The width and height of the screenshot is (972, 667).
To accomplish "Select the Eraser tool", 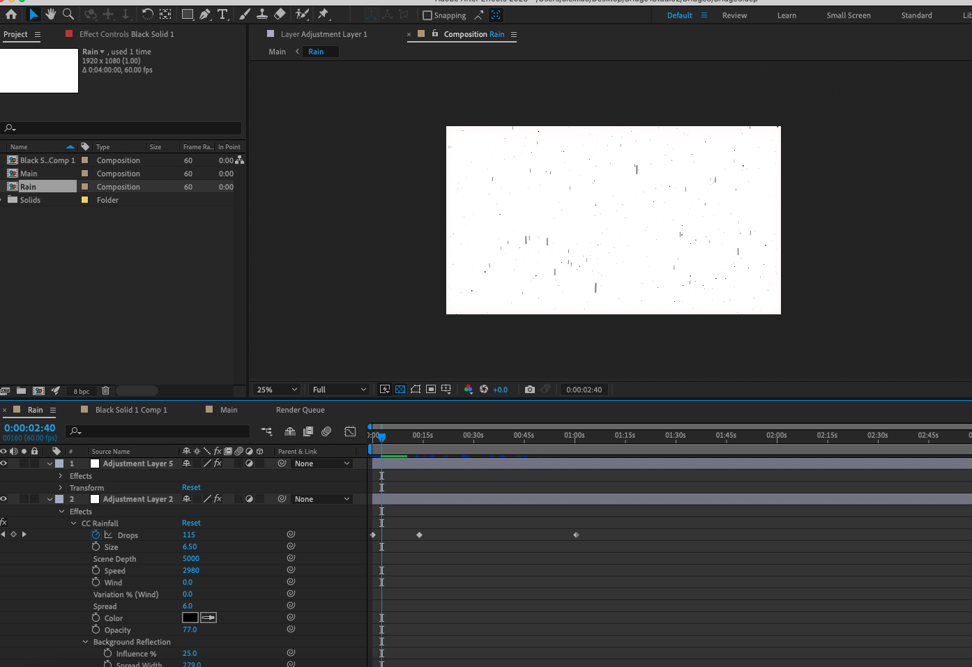I will coord(280,14).
